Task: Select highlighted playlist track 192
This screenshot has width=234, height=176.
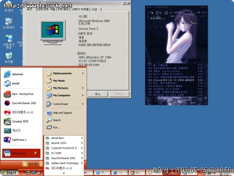Action: click(x=175, y=80)
